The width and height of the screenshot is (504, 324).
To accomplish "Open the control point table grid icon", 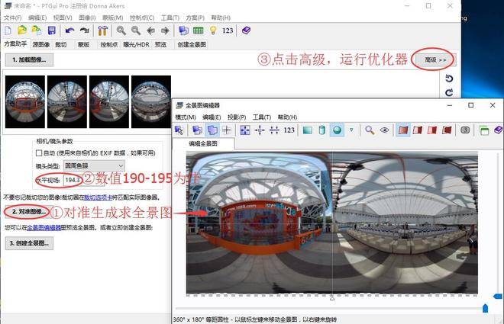I will point(199,30).
